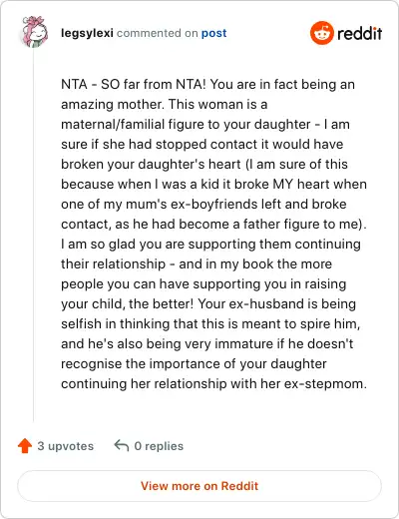The image size is (399, 519).
Task: Follow the blue "post" link
Action: pyautogui.click(x=213, y=33)
